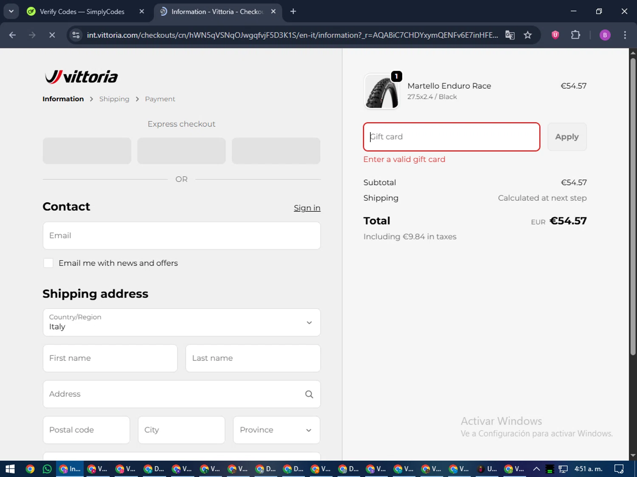Show hidden system tray icons chevron
Viewport: 637px width, 477px height.
pyautogui.click(x=536, y=469)
